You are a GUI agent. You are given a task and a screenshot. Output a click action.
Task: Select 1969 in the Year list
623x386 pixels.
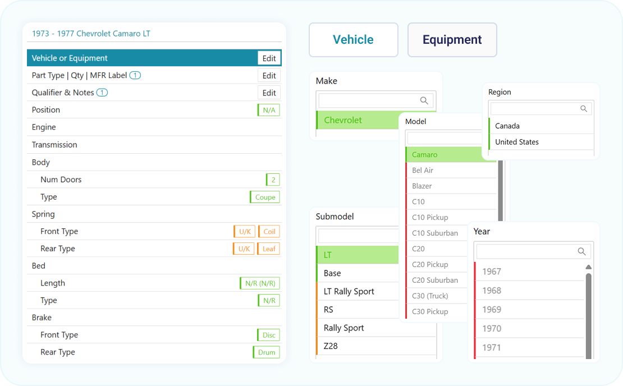point(492,310)
